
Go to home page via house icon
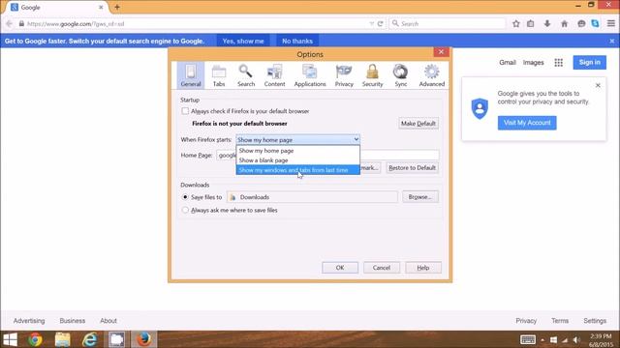[564, 23]
